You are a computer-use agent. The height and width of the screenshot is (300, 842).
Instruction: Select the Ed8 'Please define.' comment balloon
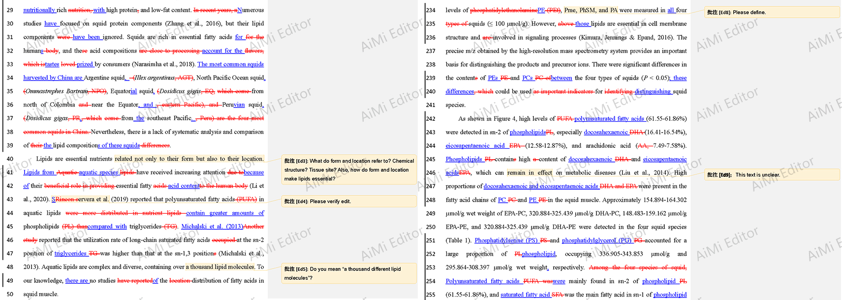pos(772,12)
